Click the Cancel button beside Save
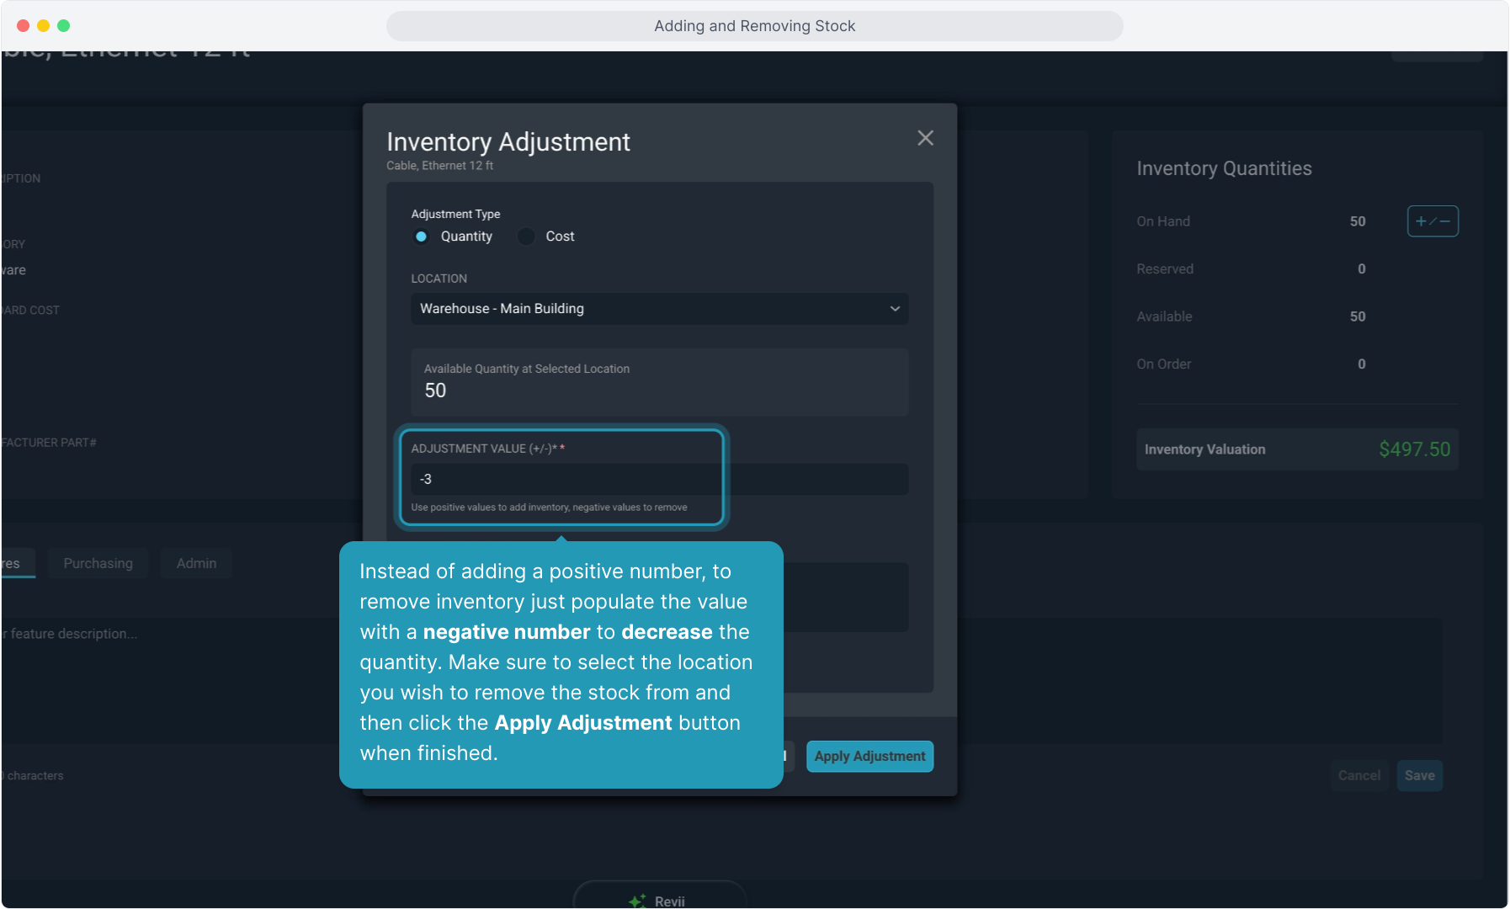Viewport: 1510px width, 909px height. click(x=1358, y=775)
